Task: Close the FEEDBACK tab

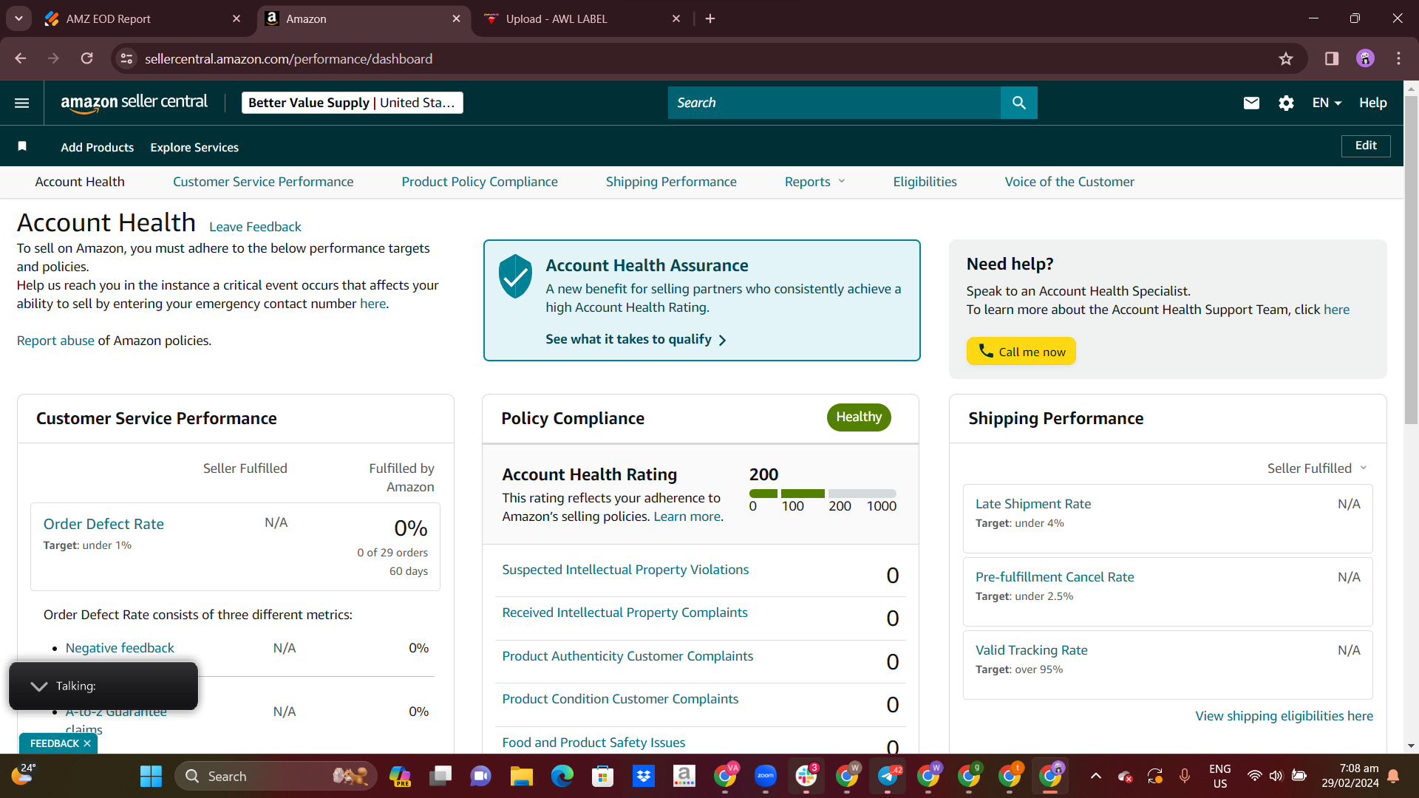Action: 87,743
